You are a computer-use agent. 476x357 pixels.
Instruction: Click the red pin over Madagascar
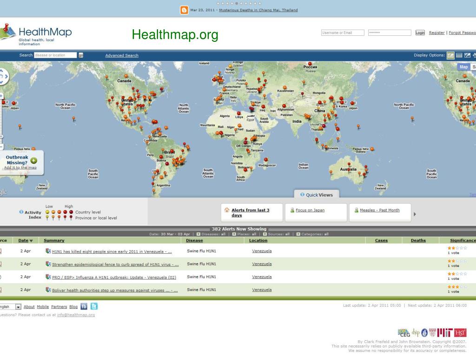point(266,160)
